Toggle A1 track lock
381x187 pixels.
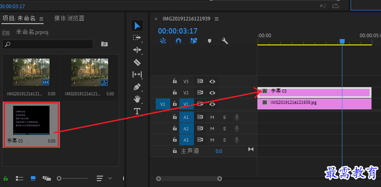(x=174, y=117)
